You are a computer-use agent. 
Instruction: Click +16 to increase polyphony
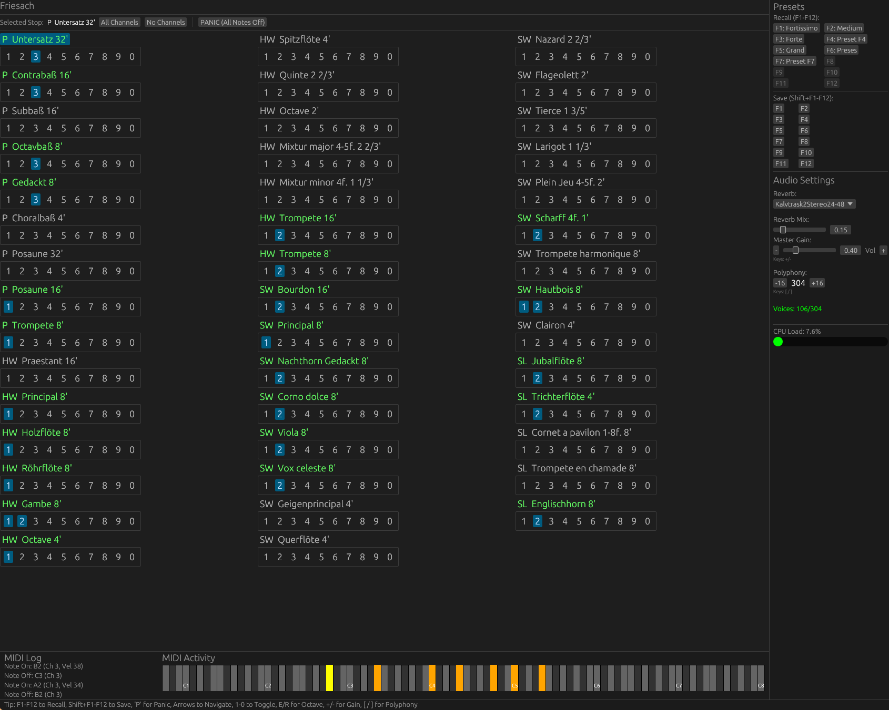click(x=817, y=283)
